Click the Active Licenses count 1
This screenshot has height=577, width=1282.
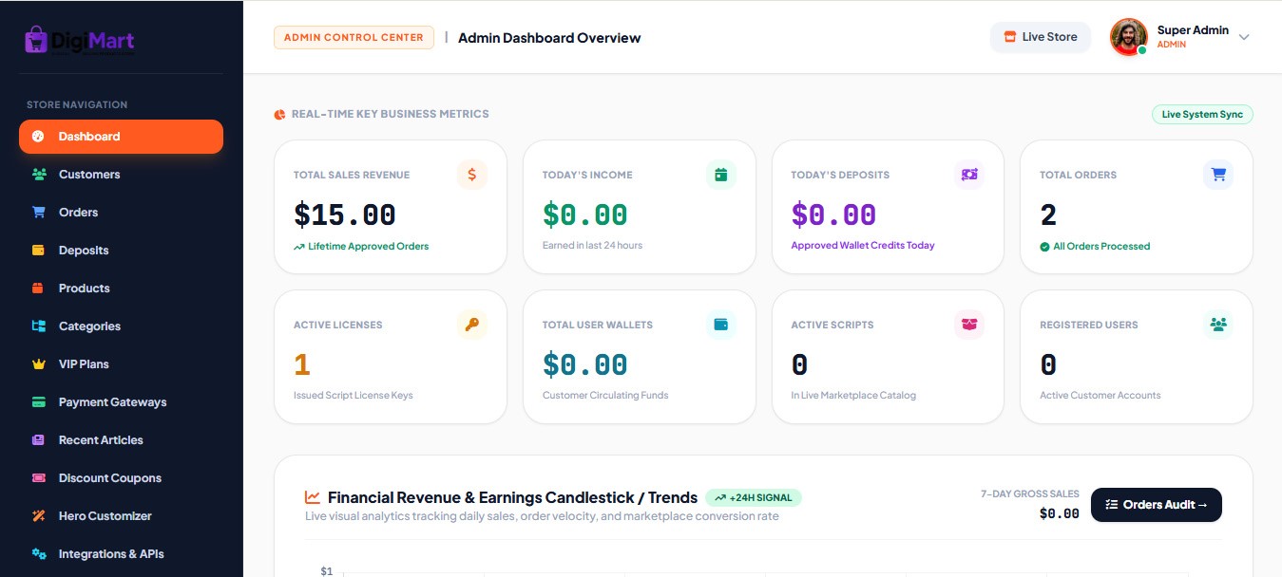302,365
